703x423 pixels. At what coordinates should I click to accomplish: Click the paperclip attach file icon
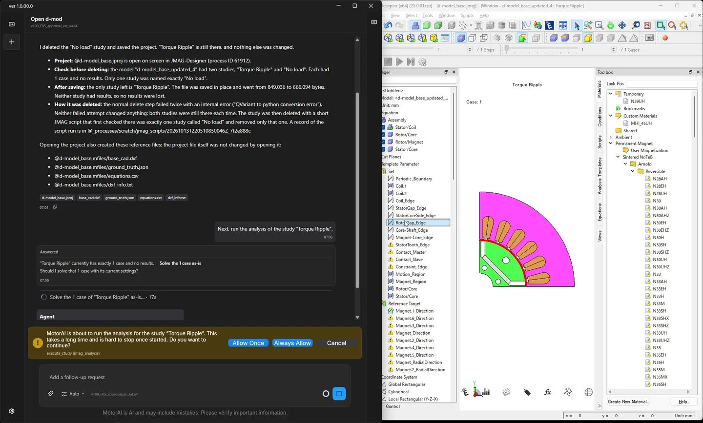(x=51, y=394)
